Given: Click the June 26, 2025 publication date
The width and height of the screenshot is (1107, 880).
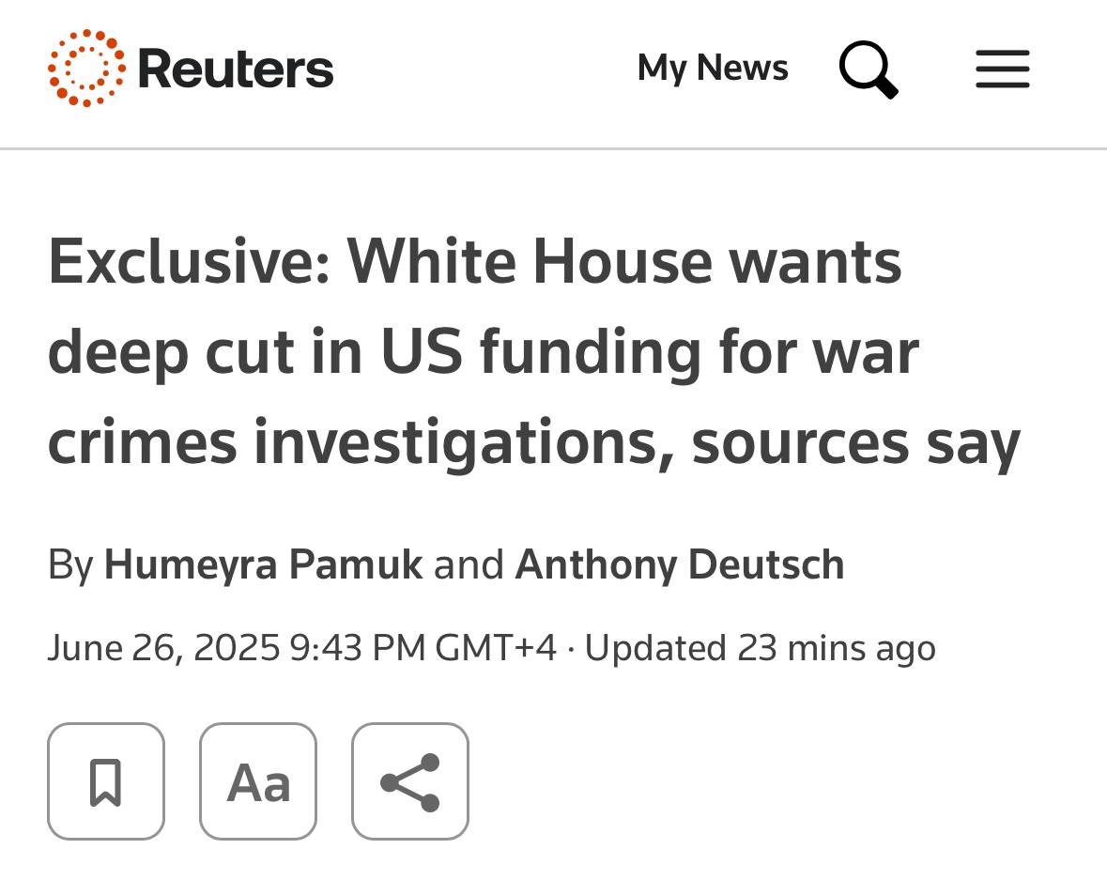Looking at the screenshot, I should [x=163, y=648].
